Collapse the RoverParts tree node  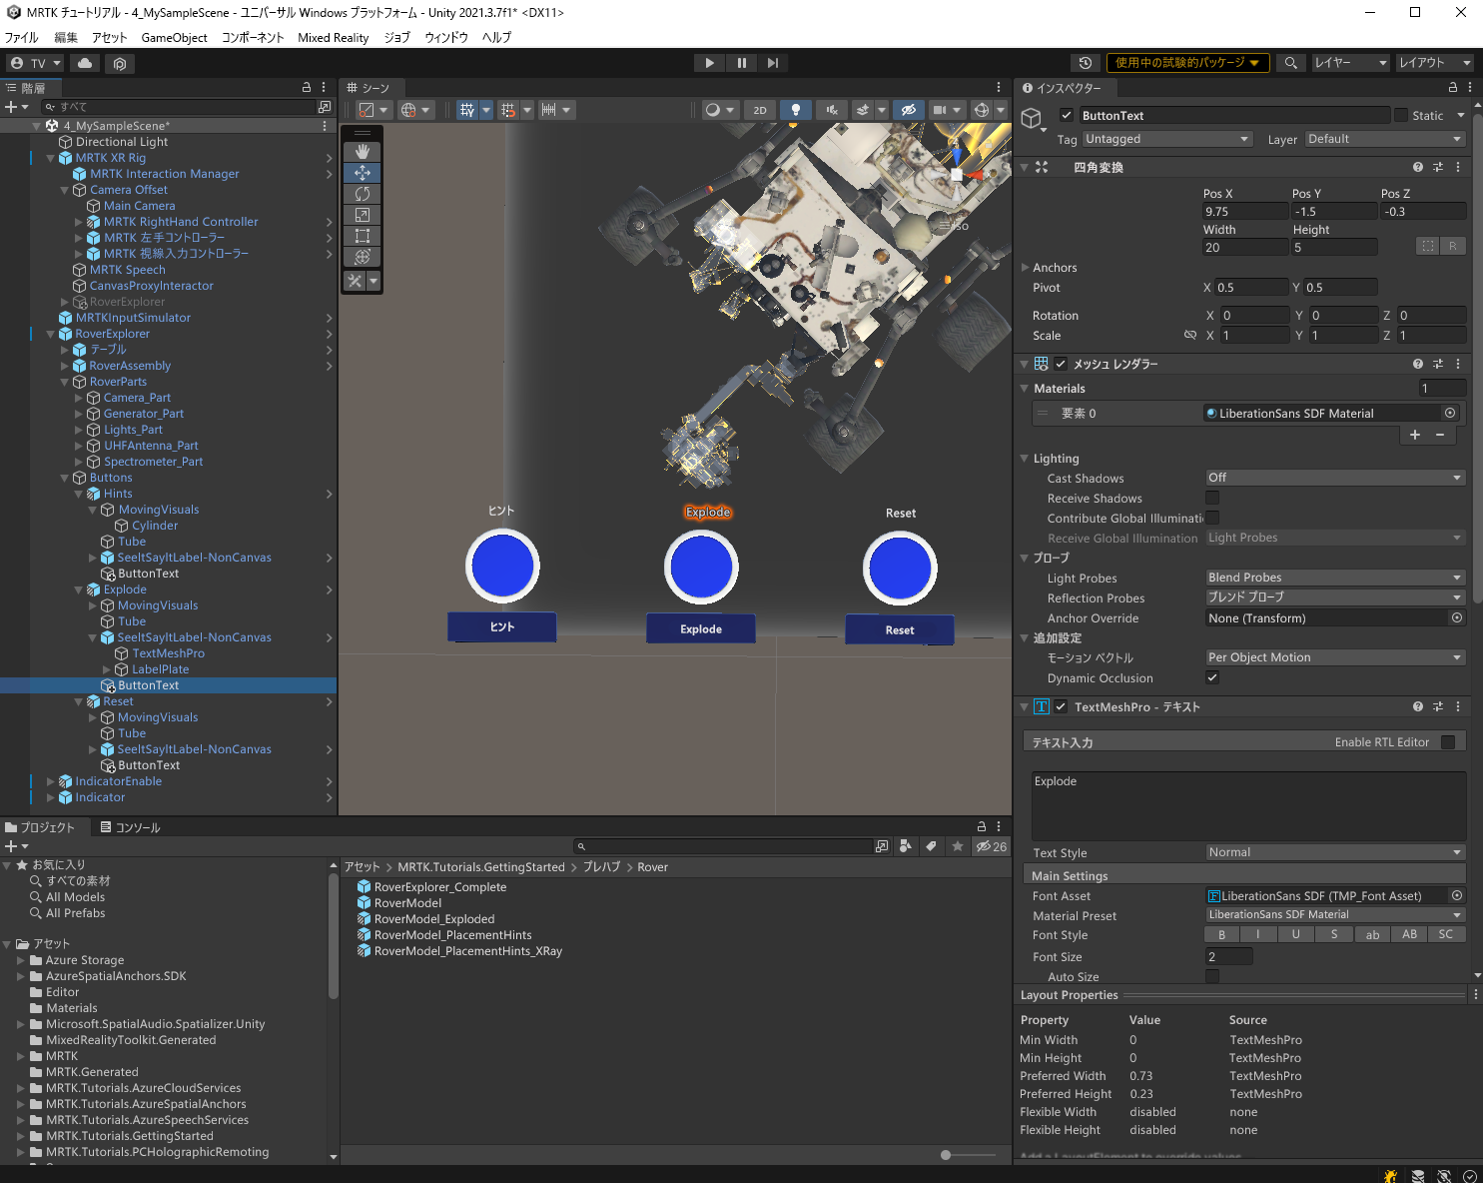click(65, 382)
